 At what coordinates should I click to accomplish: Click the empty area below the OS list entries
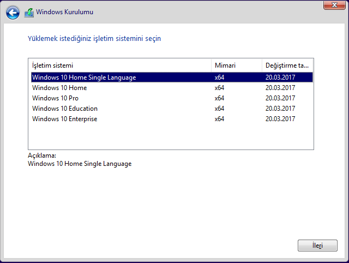pos(170,136)
